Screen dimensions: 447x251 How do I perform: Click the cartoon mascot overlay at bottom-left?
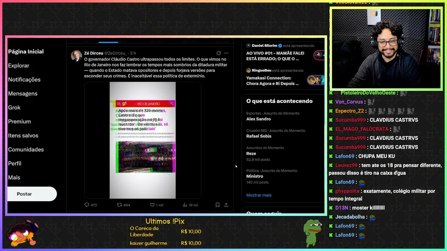click(23, 233)
